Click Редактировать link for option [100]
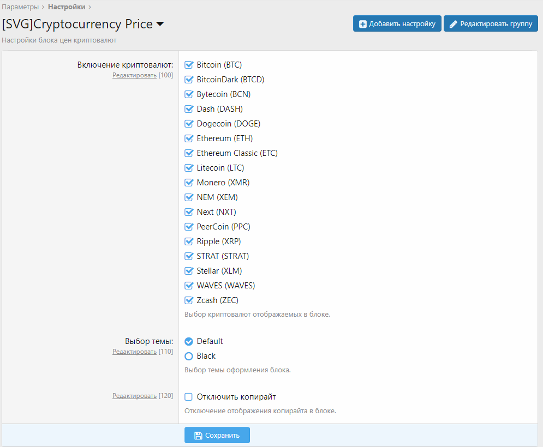This screenshot has width=543, height=447. coord(134,75)
